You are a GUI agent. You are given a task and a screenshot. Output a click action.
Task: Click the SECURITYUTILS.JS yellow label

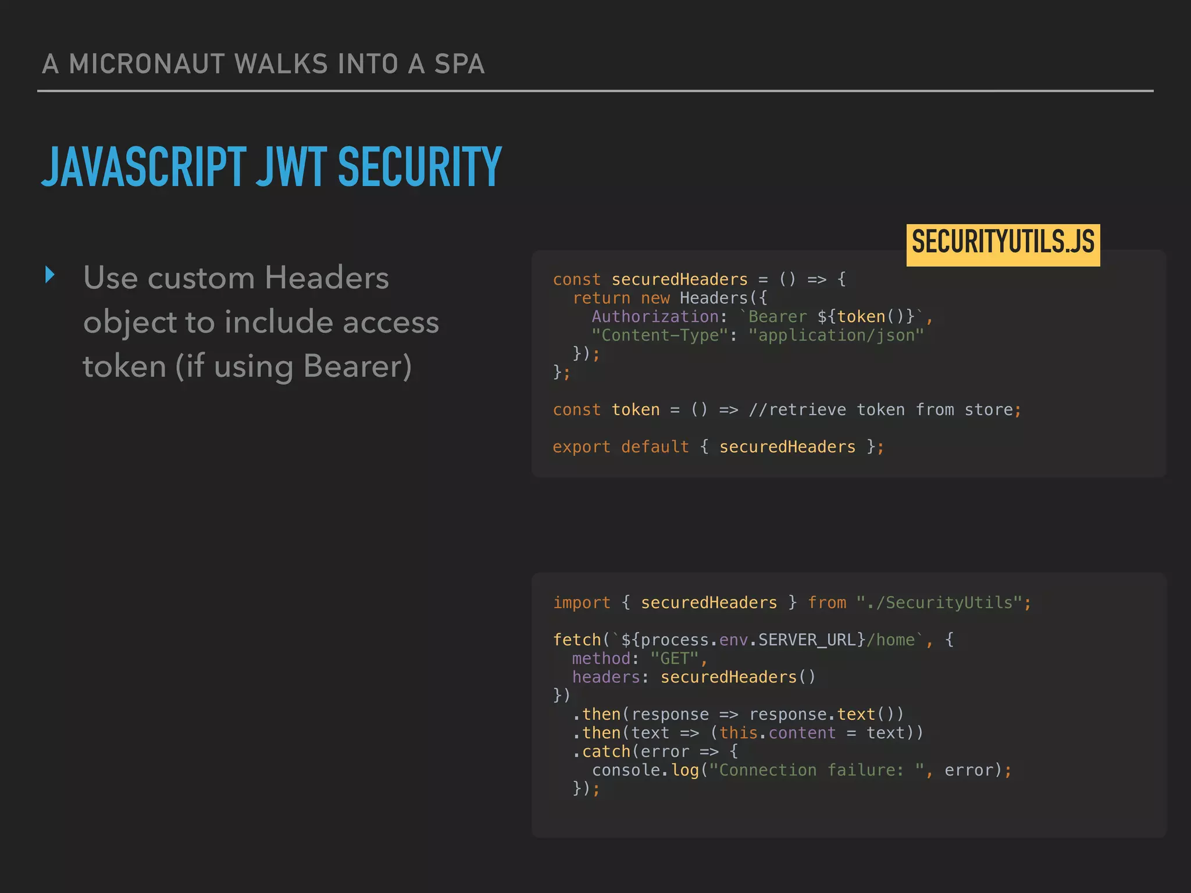1003,245
